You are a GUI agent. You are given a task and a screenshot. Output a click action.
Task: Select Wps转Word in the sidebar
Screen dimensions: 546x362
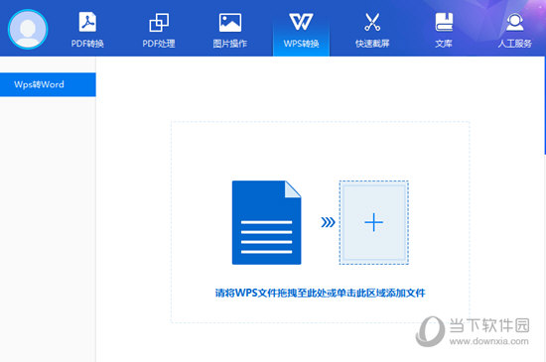48,84
